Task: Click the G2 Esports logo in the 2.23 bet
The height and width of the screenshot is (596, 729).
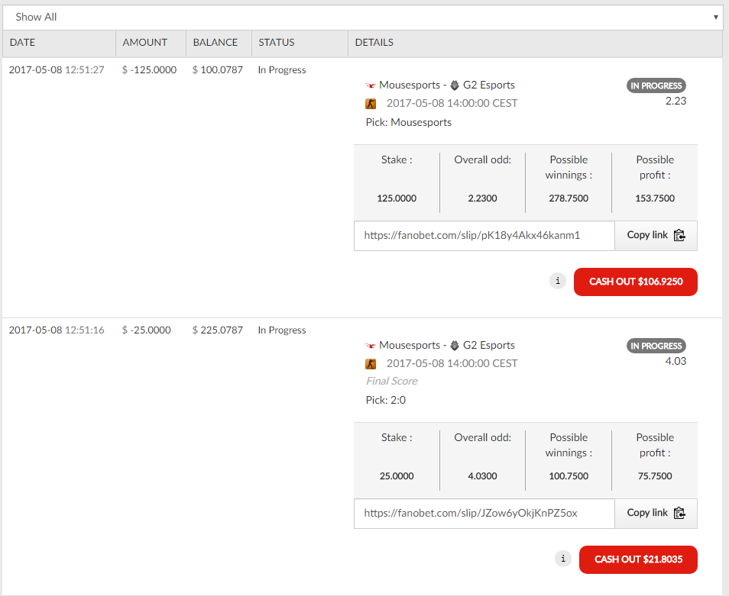Action: pos(455,85)
